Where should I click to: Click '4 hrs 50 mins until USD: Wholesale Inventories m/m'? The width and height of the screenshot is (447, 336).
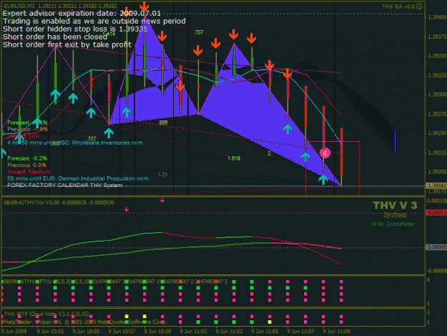coord(75,143)
